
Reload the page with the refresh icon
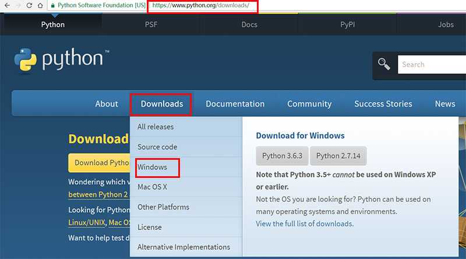[29, 5]
